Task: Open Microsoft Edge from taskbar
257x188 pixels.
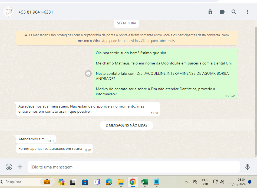Action: tap(109, 182)
